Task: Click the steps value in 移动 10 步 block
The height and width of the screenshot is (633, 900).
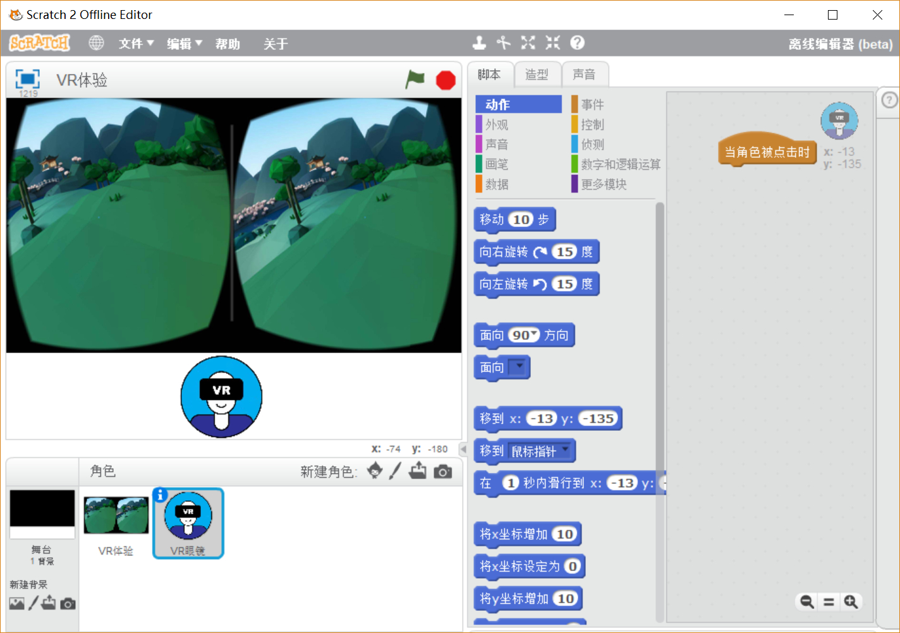Action: pos(521,219)
